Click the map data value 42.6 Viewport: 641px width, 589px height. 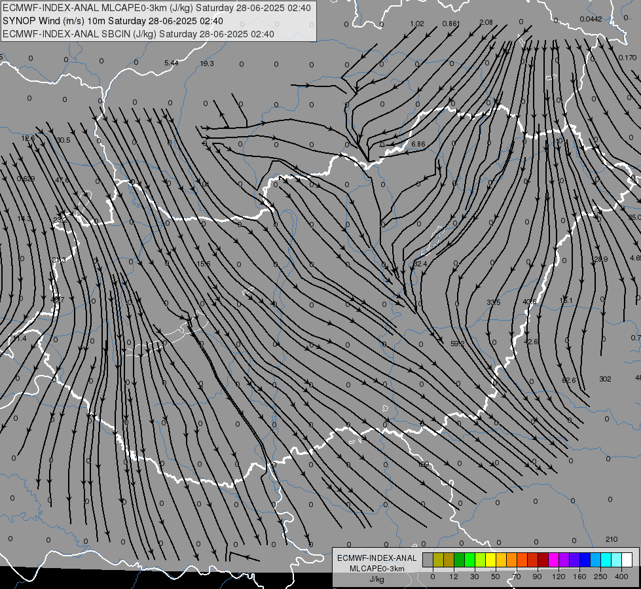(x=530, y=342)
